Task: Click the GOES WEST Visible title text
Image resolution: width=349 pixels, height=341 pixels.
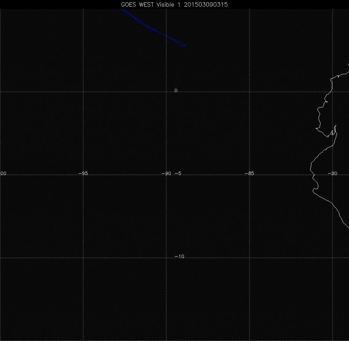Action: 147,5
